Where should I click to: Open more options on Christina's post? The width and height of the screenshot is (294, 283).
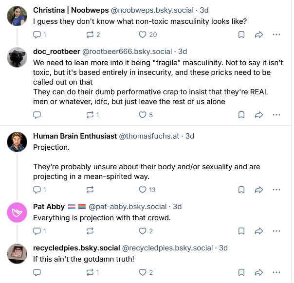(x=276, y=35)
